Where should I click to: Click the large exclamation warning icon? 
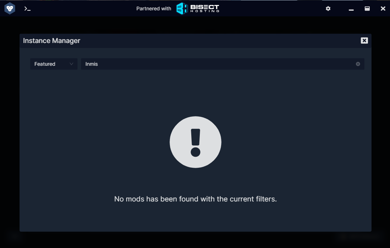point(196,142)
